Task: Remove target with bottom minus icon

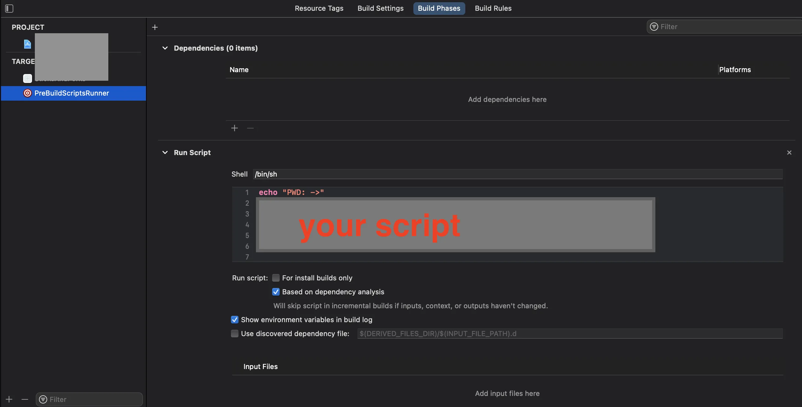Action: coord(25,399)
